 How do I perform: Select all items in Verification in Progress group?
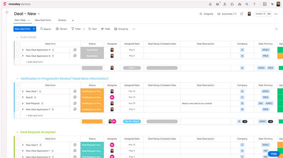17,85
